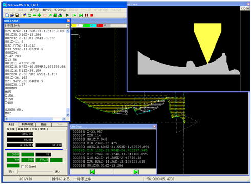Click the Open folder toolbar icon
The width and height of the screenshot is (251, 184).
tap(12, 15)
